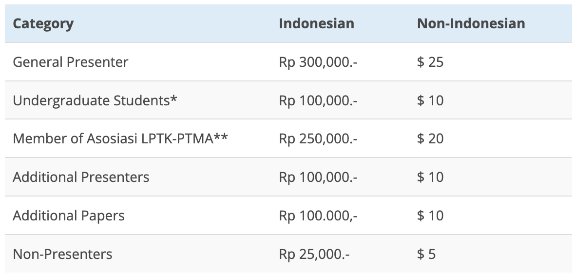The height and width of the screenshot is (276, 575).
Task: Click Additional Presenters' Rp 100,000.- price
Action: (x=318, y=177)
